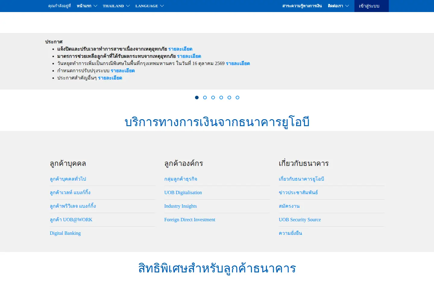
Task: Select the fifth carousel dot indicator
Action: 229,98
